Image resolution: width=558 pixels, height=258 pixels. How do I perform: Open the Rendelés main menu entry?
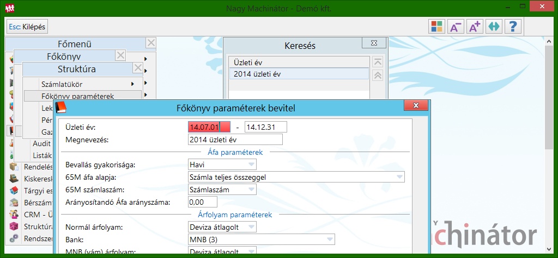click(39, 167)
